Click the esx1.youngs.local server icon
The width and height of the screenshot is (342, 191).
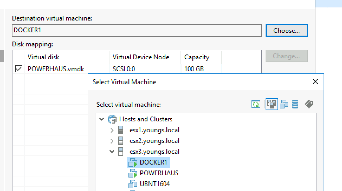(x=121, y=130)
